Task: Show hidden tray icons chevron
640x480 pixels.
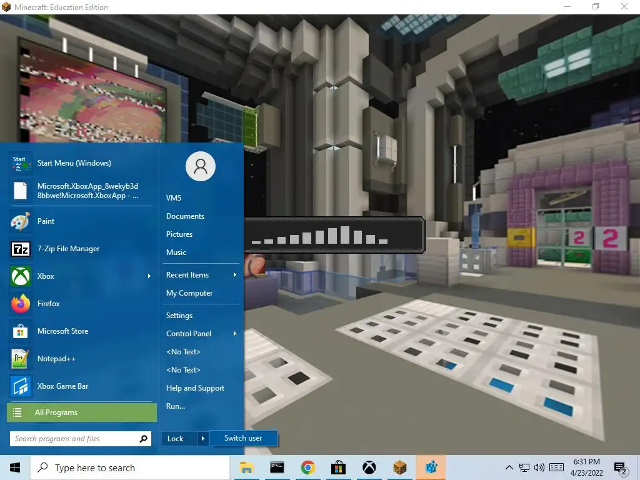Action: point(509,467)
